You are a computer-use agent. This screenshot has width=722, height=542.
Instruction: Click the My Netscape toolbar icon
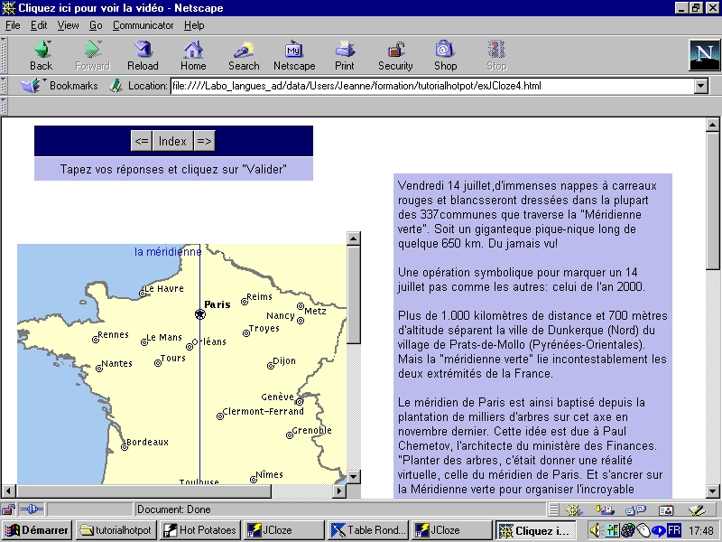coord(294,55)
